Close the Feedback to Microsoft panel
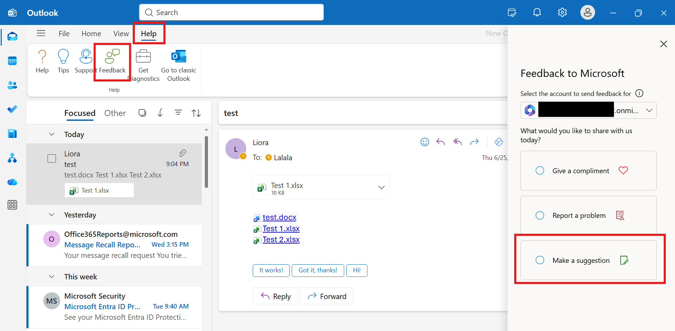Screen dimensions: 675x331 pyautogui.click(x=664, y=44)
